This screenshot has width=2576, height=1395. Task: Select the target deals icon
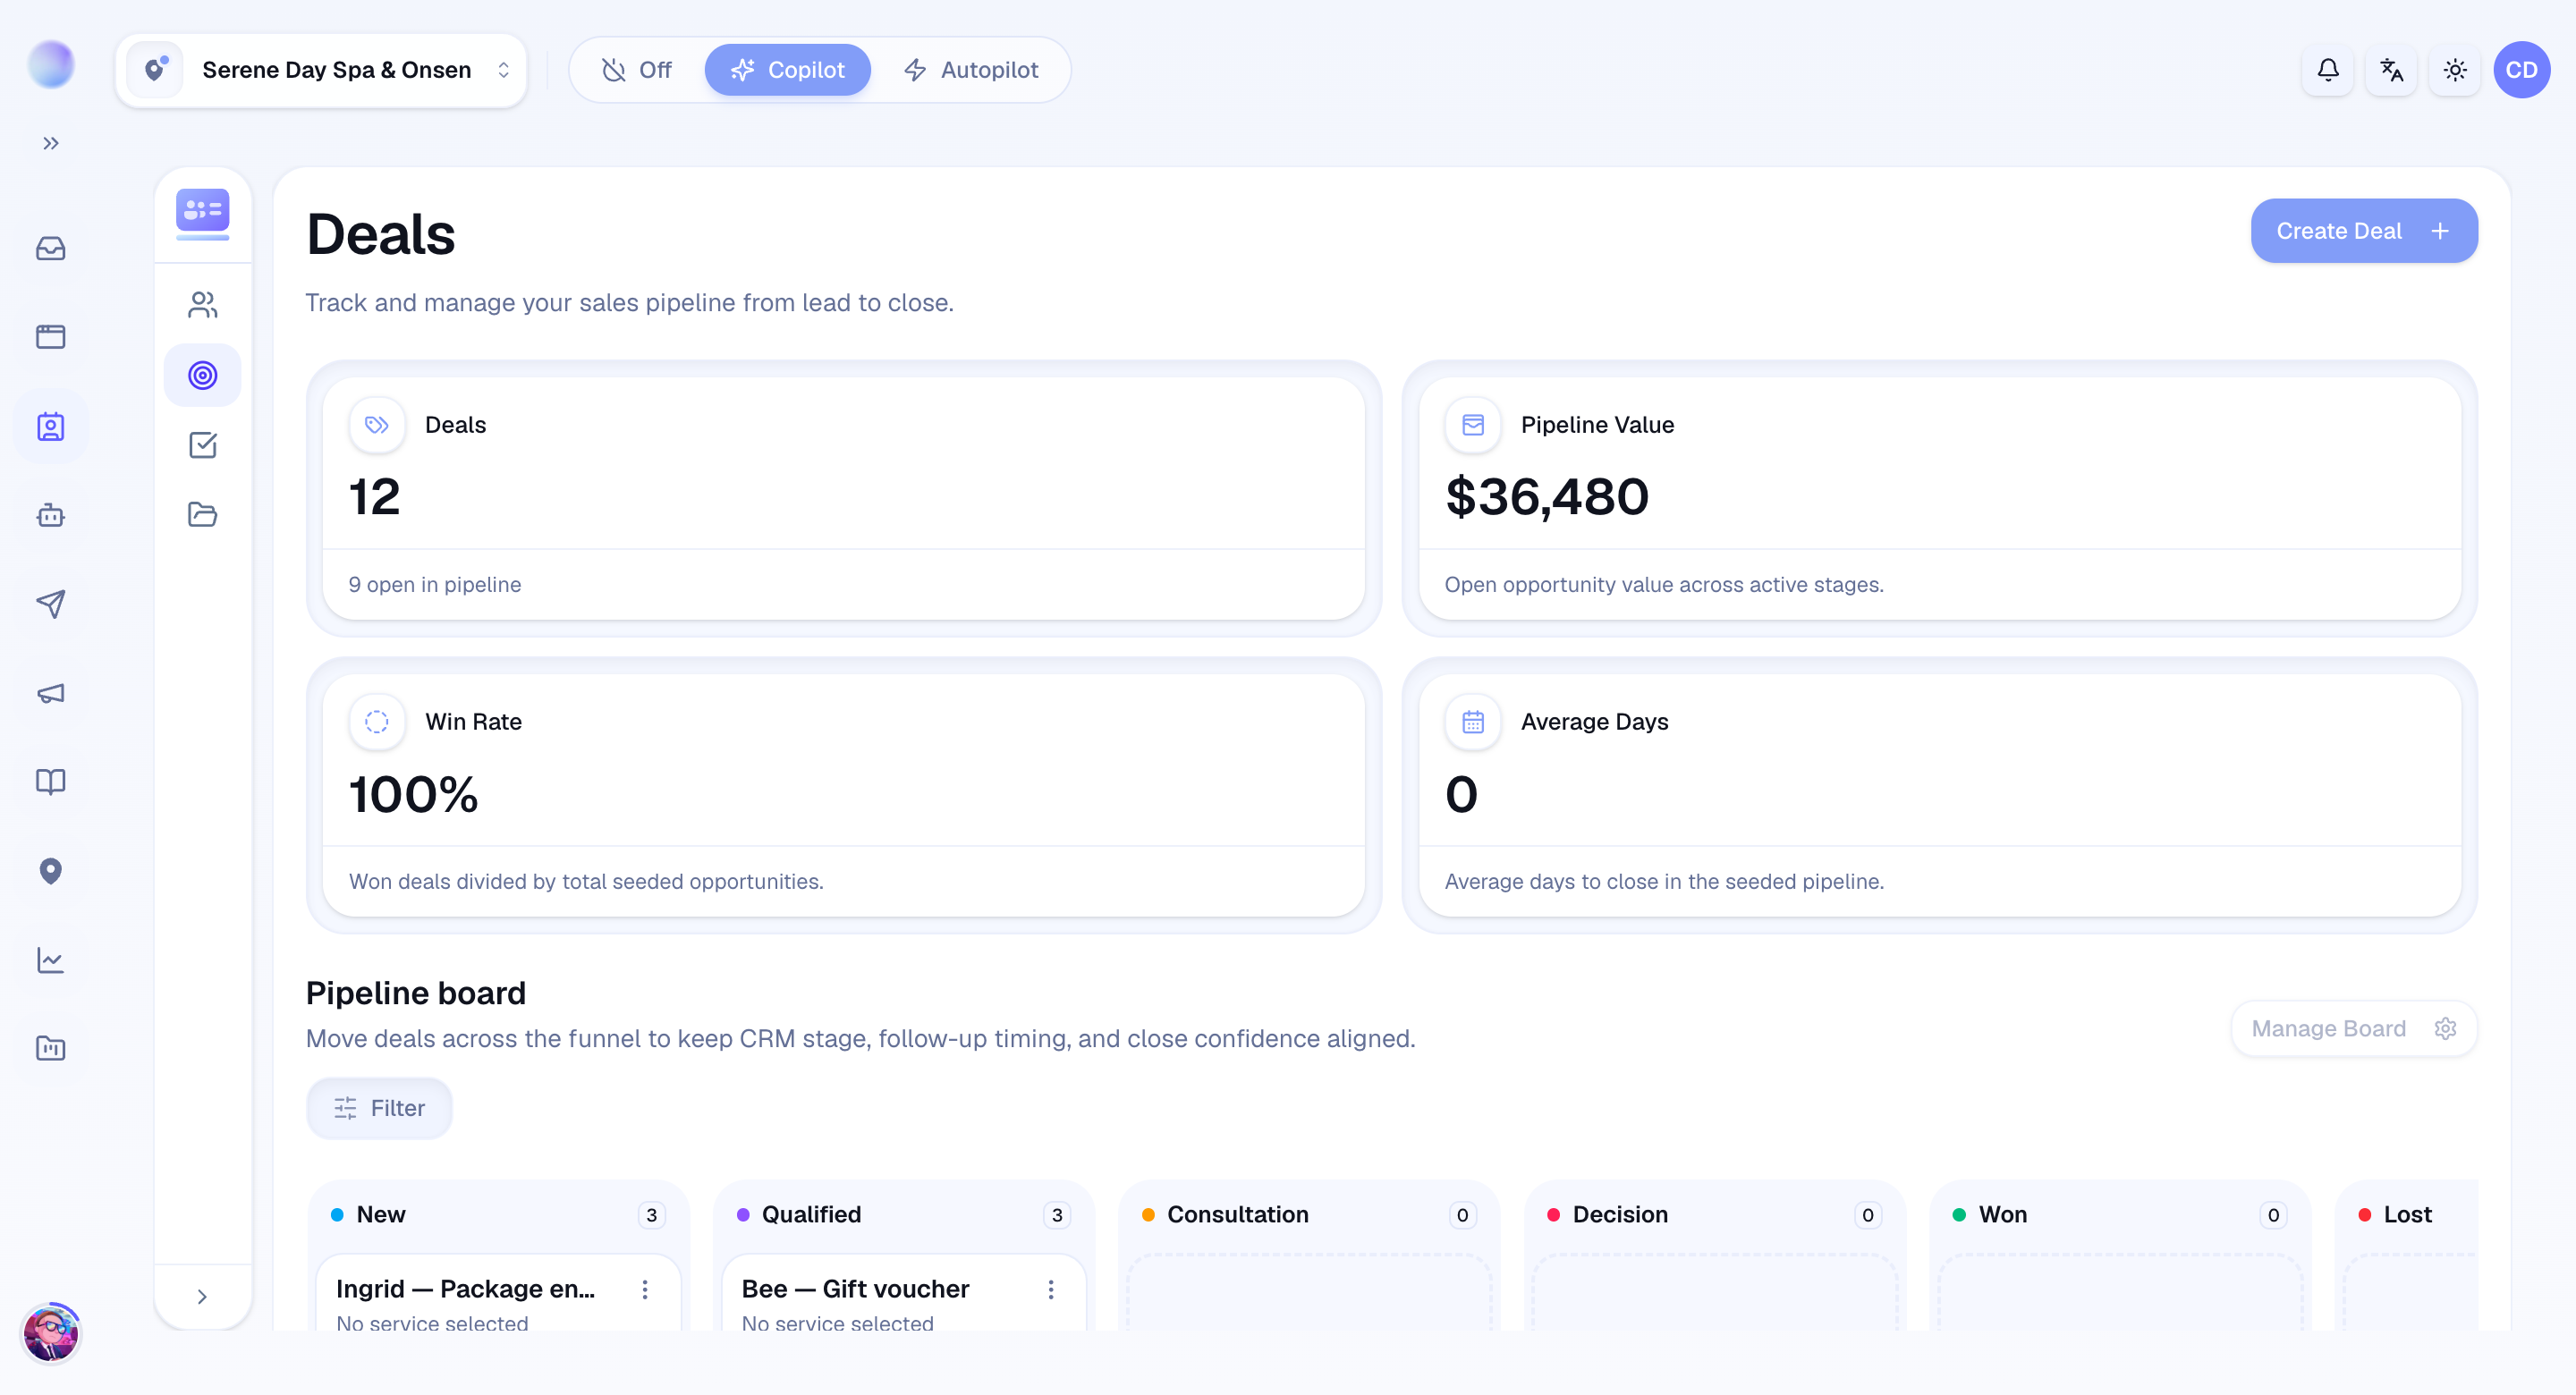point(203,375)
